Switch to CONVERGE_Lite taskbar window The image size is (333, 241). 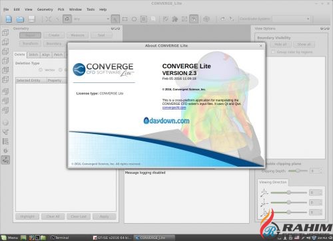tap(155, 238)
